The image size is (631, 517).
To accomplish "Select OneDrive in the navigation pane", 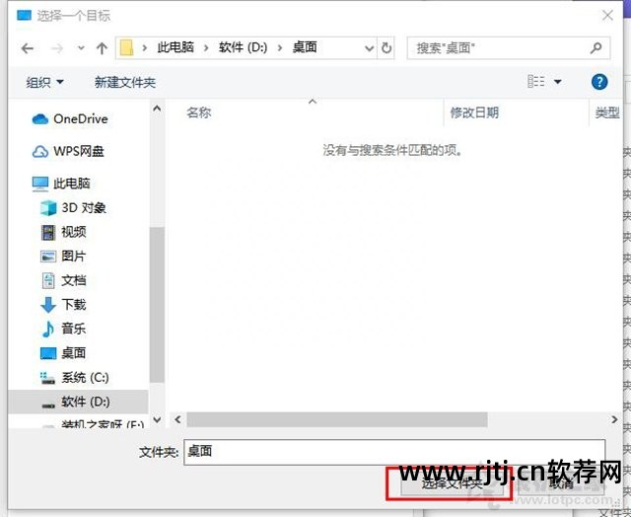I will (x=80, y=119).
